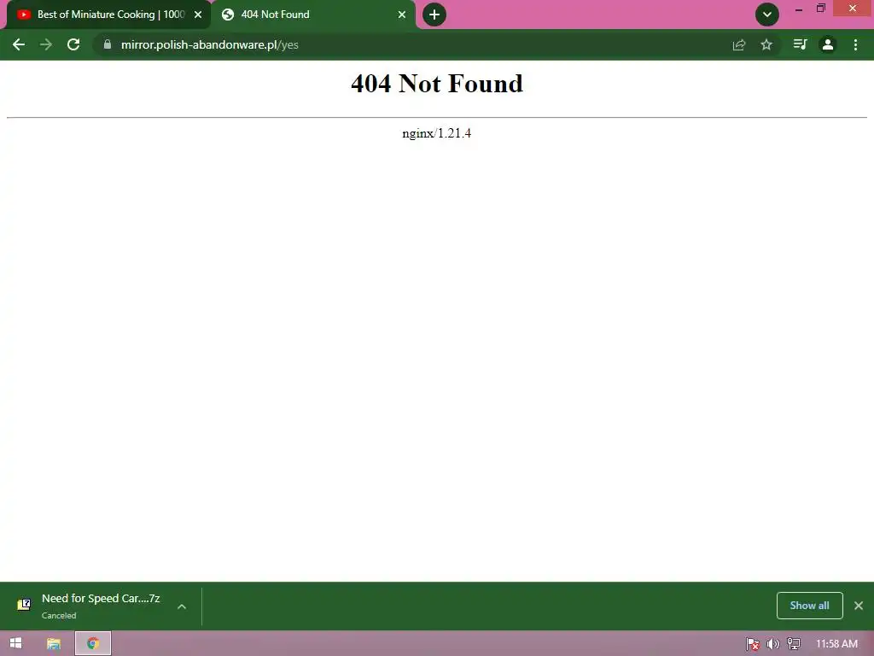Share this page using the share icon

click(x=739, y=44)
